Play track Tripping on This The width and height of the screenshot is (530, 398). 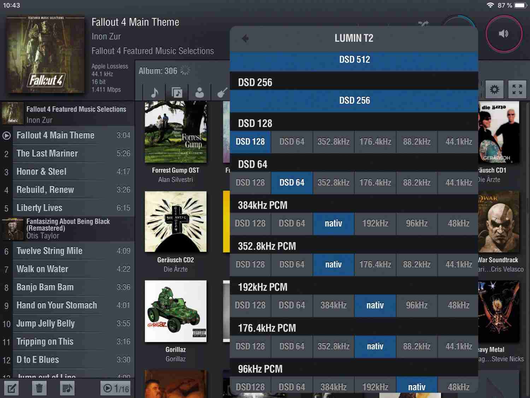(67, 342)
